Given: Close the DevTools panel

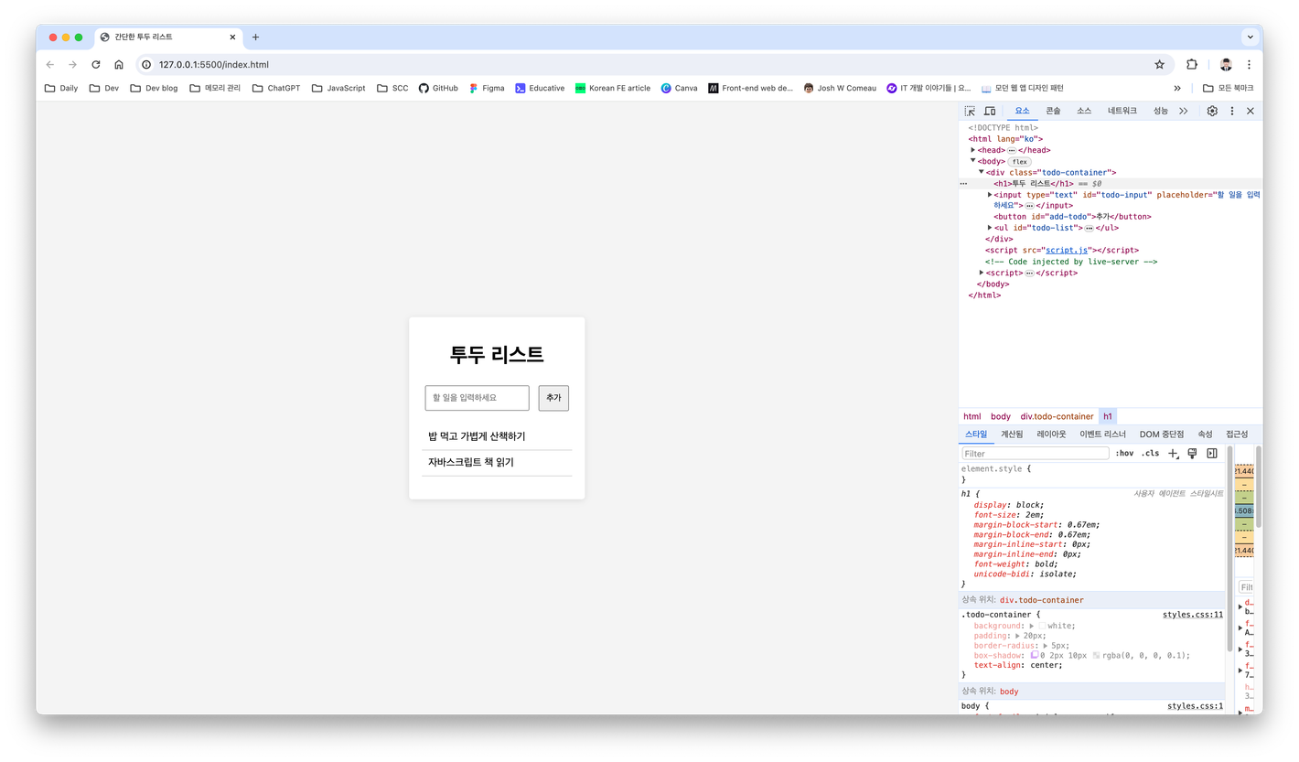Looking at the screenshot, I should point(1251,111).
